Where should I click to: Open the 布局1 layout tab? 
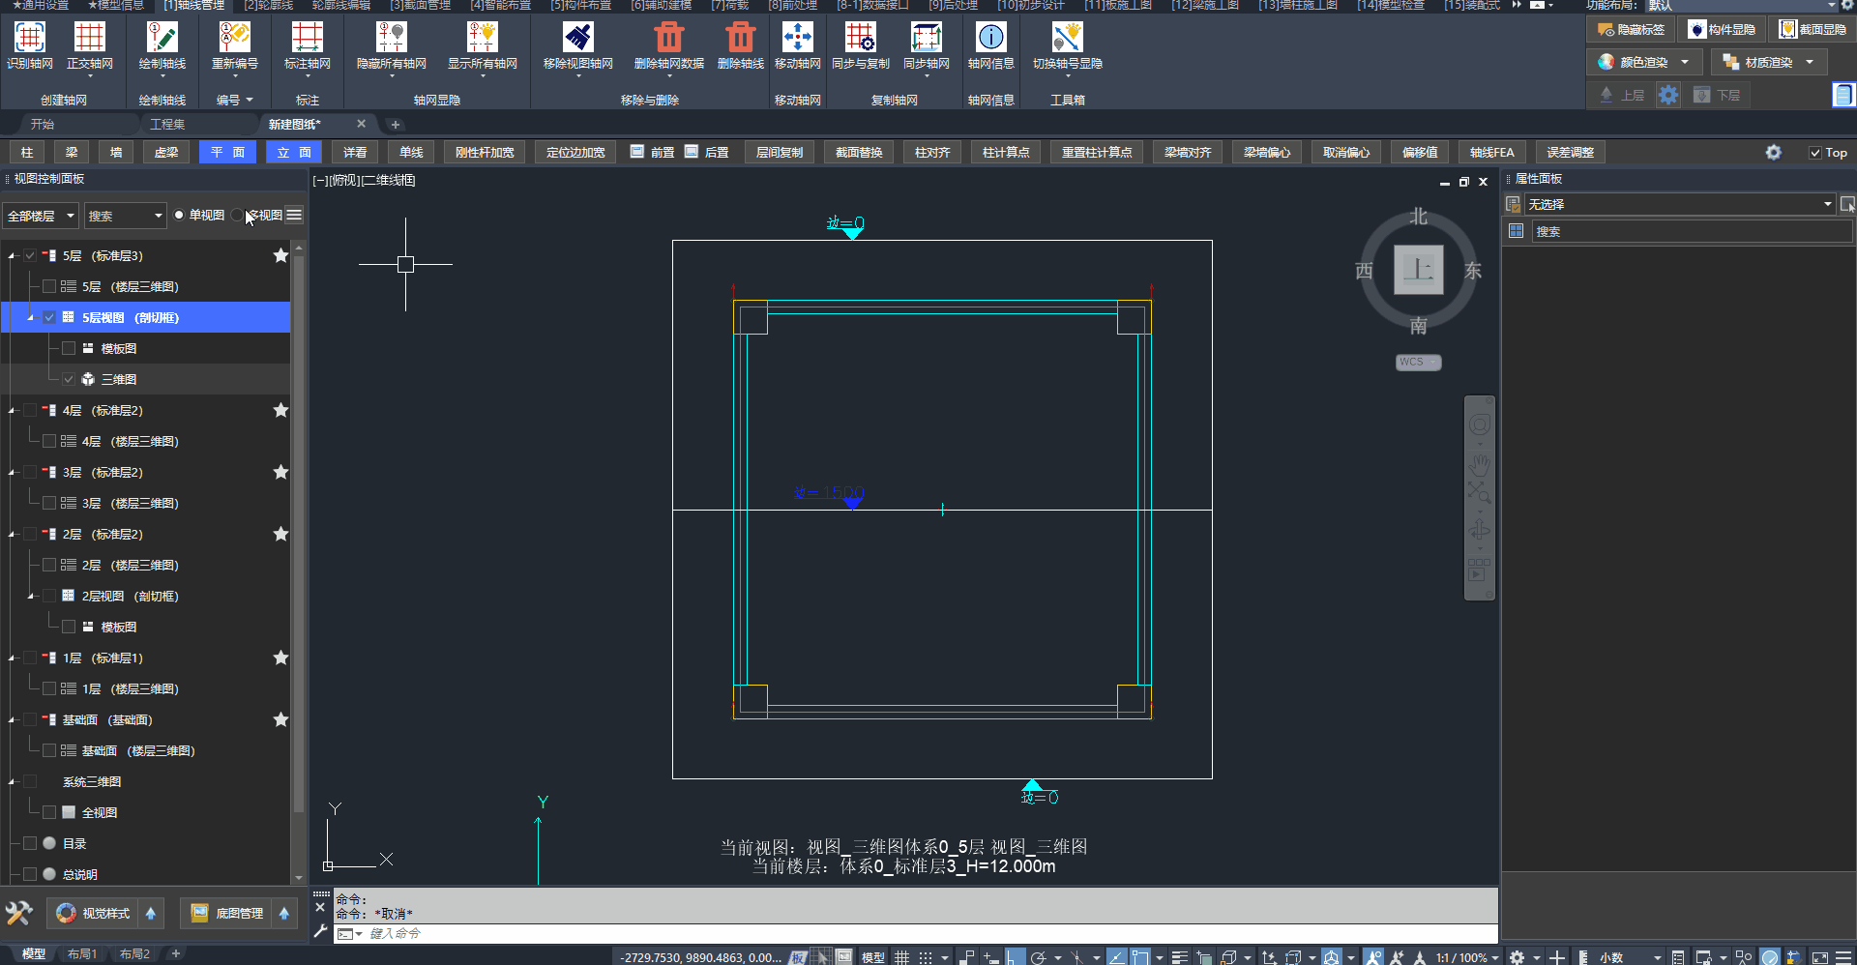[82, 954]
